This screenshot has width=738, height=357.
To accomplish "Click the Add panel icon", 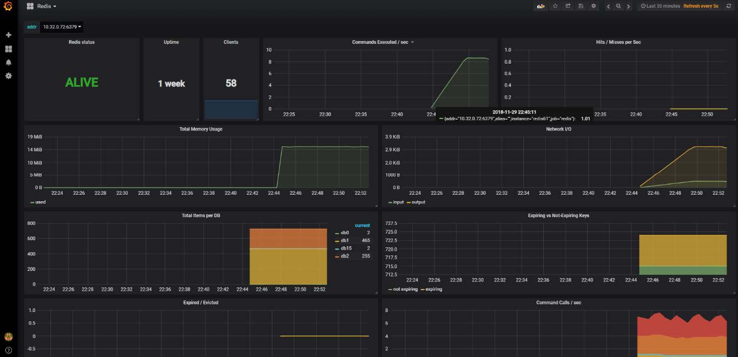I will 541,6.
